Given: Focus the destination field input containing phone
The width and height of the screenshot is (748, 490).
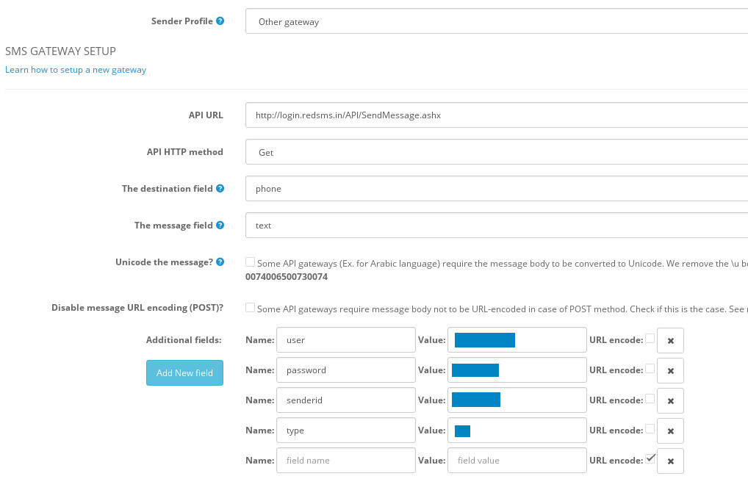Looking at the screenshot, I should (497, 189).
